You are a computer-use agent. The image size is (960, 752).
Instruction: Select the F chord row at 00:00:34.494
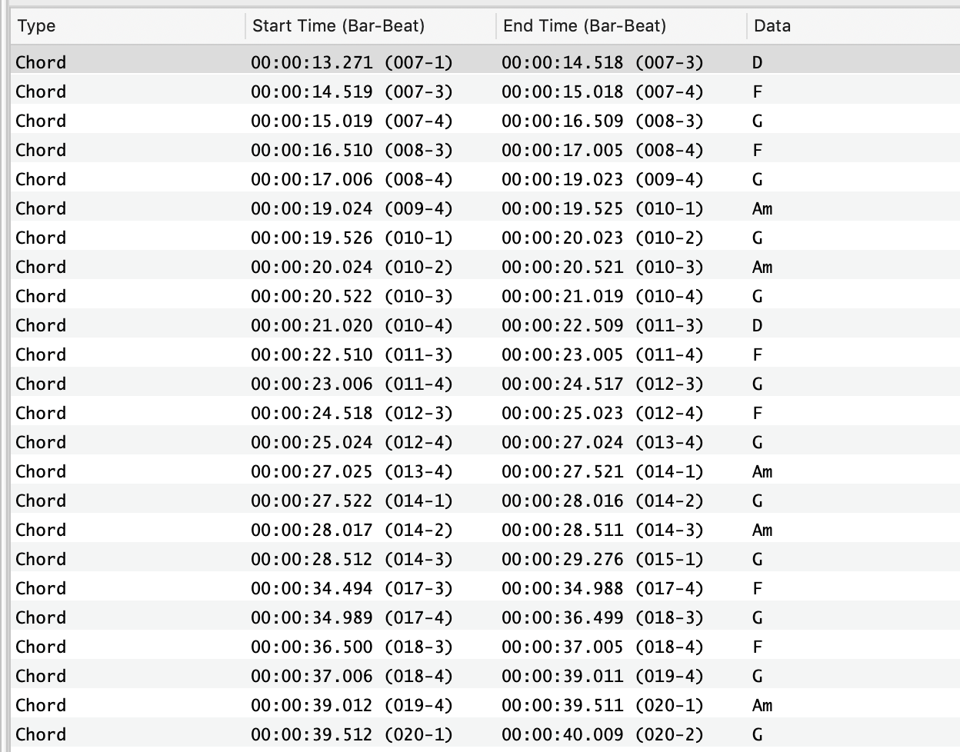point(485,588)
